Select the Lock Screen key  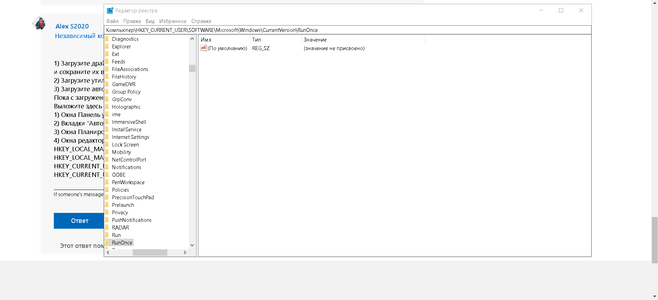coord(125,145)
